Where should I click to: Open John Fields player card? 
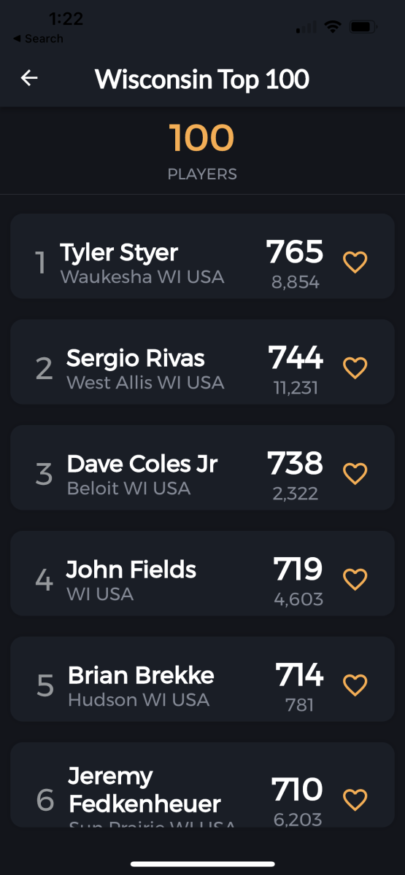click(202, 573)
